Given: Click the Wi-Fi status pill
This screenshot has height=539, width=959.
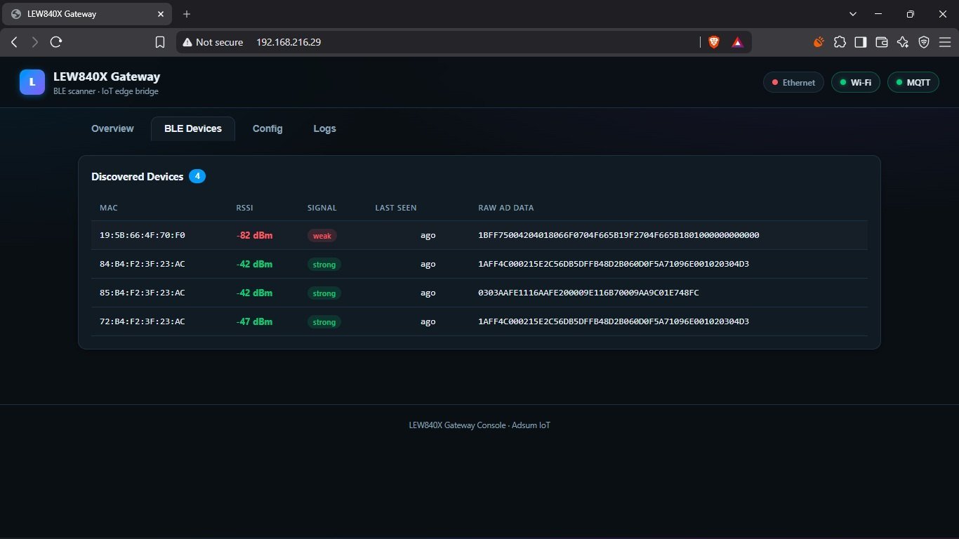Looking at the screenshot, I should pos(855,82).
